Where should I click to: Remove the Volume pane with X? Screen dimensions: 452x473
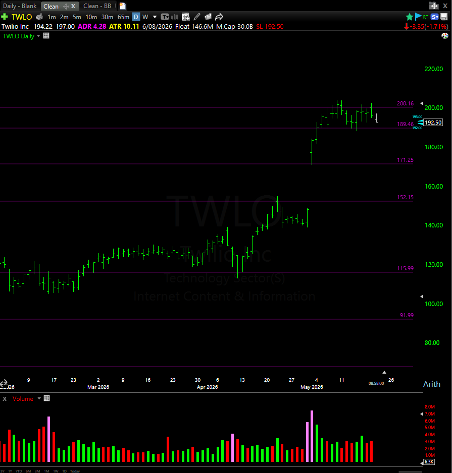point(5,399)
